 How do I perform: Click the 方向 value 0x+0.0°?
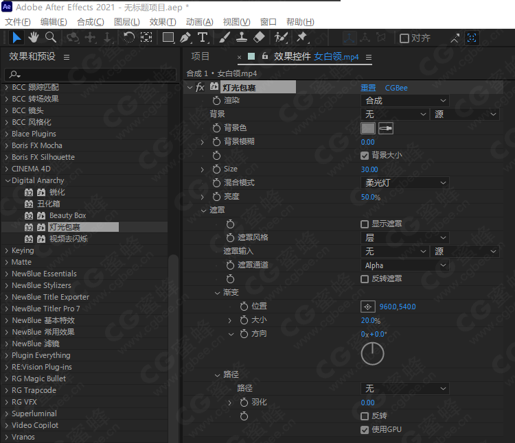[x=374, y=334]
